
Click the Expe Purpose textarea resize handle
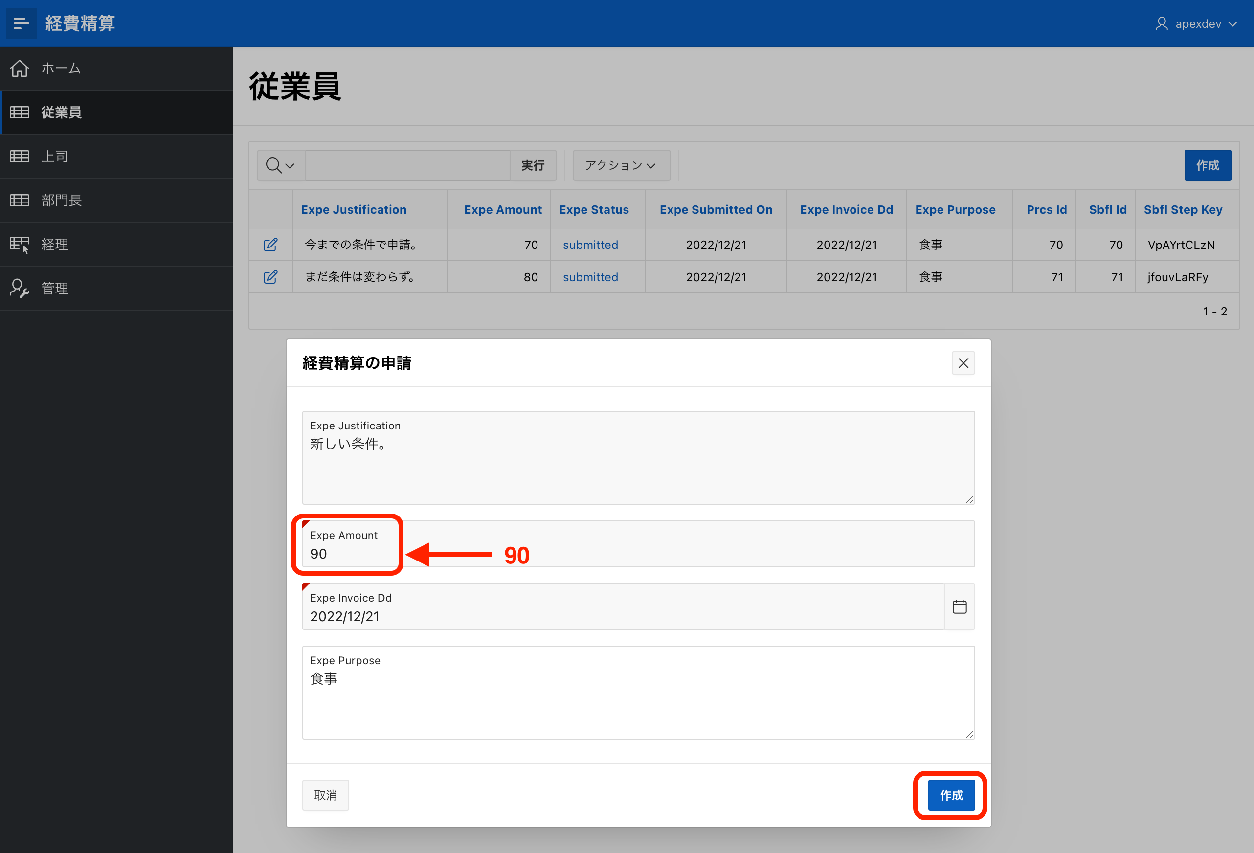969,734
